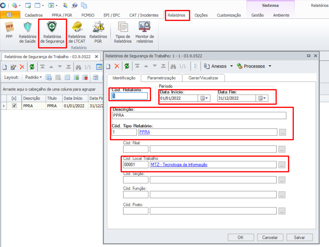The height and width of the screenshot is (247, 329).
Task: Switch to the Parametrização tab
Action: (x=162, y=78)
